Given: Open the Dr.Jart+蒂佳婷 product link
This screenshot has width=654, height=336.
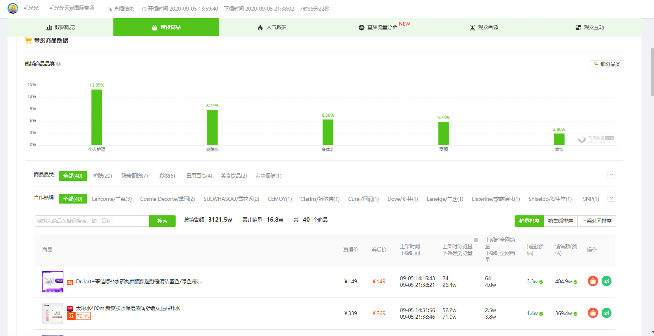Looking at the screenshot, I should pyautogui.click(x=139, y=281).
